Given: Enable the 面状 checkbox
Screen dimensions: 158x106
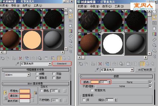Looking at the screenshot, I should point(54,78).
